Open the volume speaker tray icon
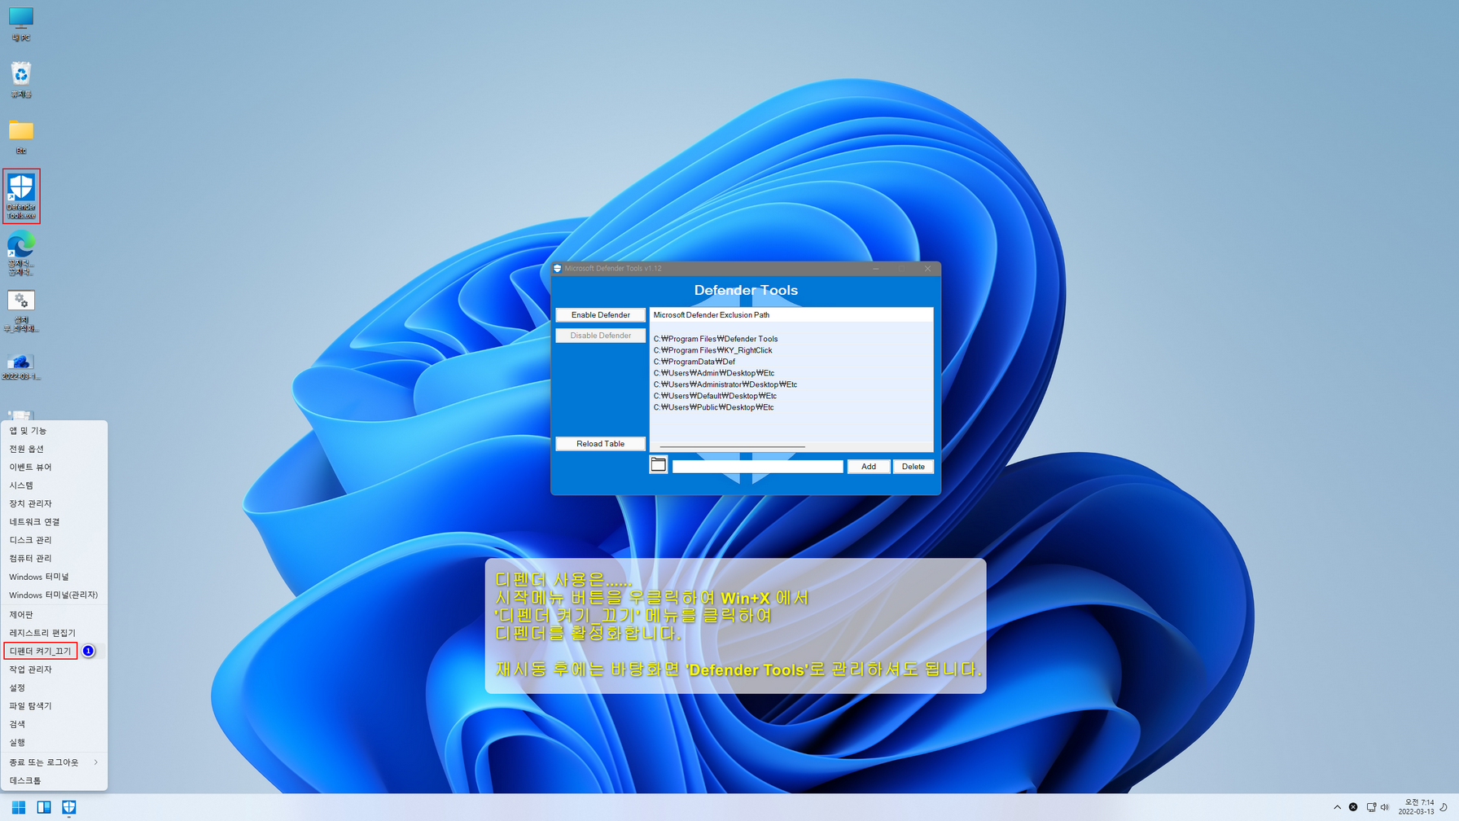Viewport: 1459px width, 821px height. [1385, 807]
